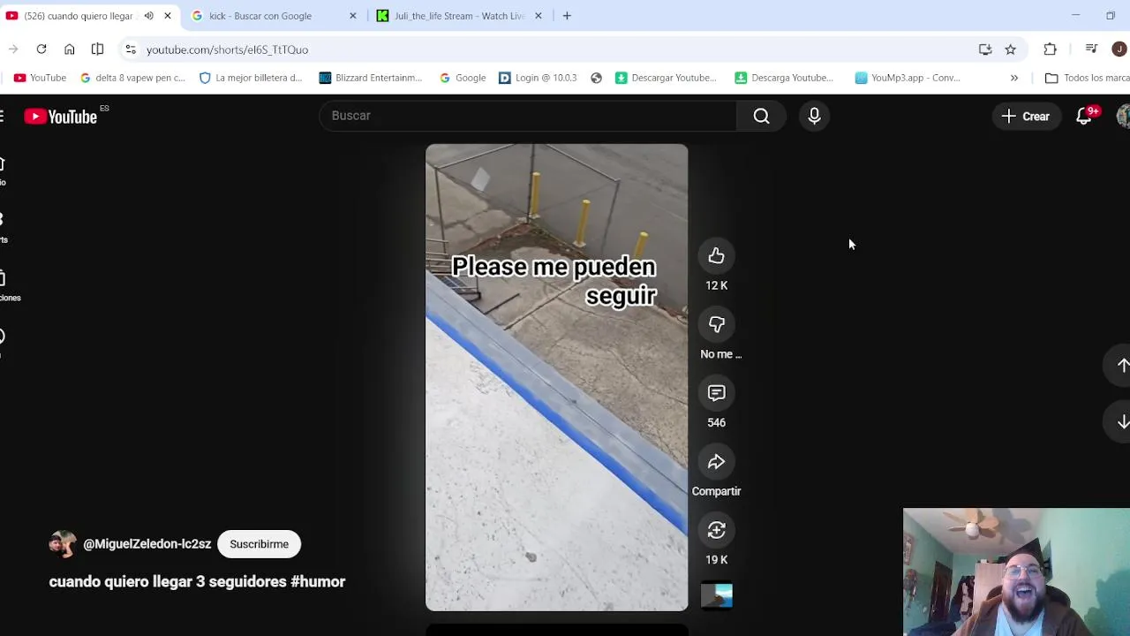1130x636 pixels.
Task: Close the kick Google search tab
Action: 352,16
